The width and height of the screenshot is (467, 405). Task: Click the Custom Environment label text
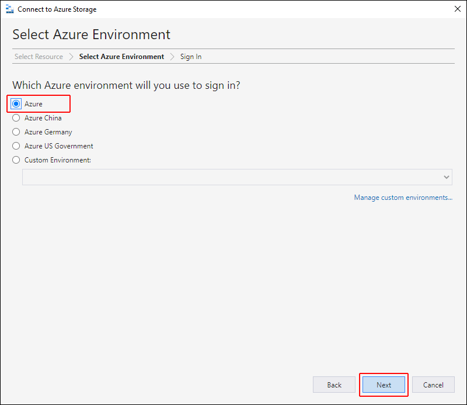[x=58, y=160]
